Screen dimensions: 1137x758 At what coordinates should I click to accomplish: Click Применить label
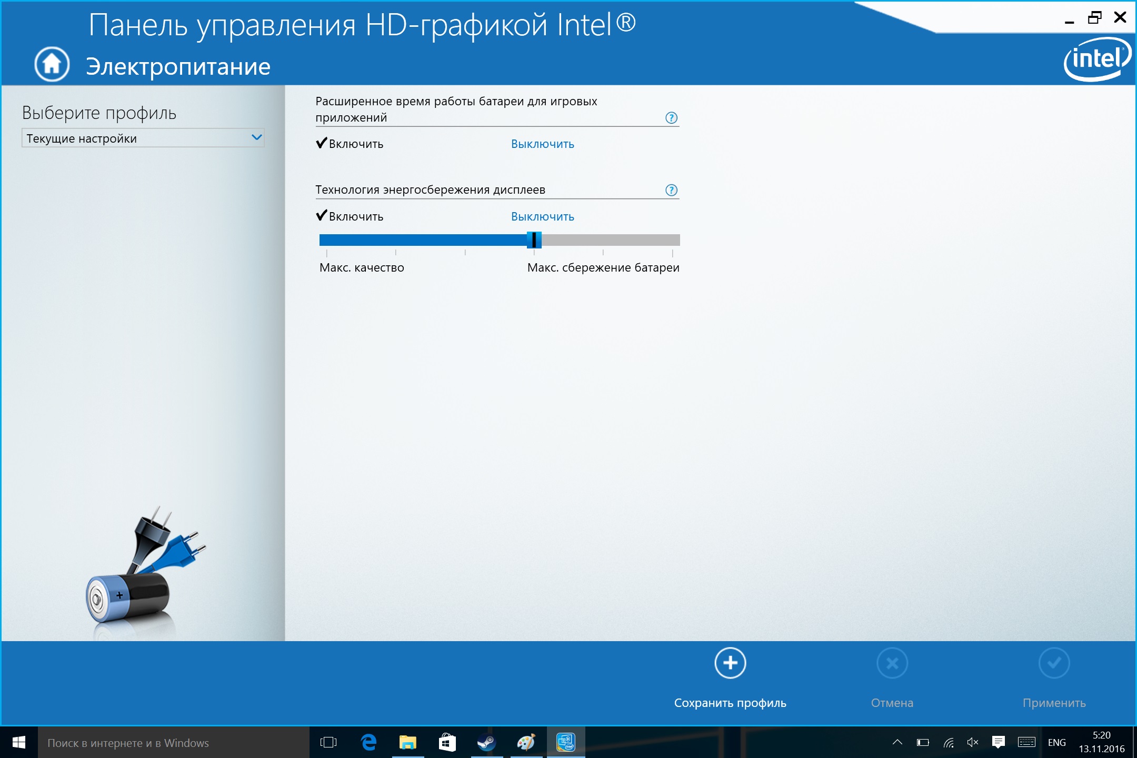coord(1054,703)
